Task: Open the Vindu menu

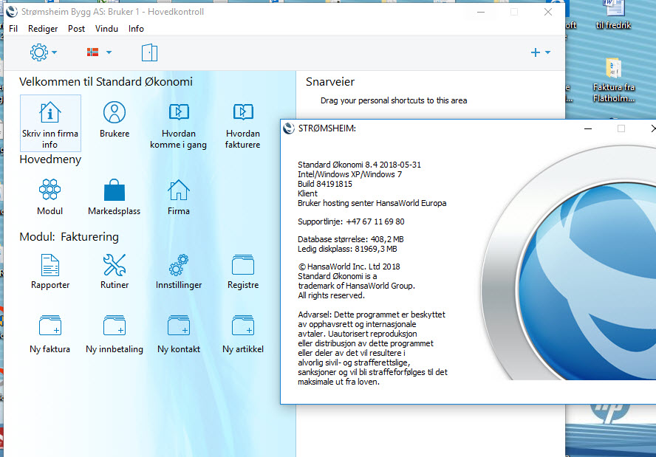Action: click(x=106, y=29)
